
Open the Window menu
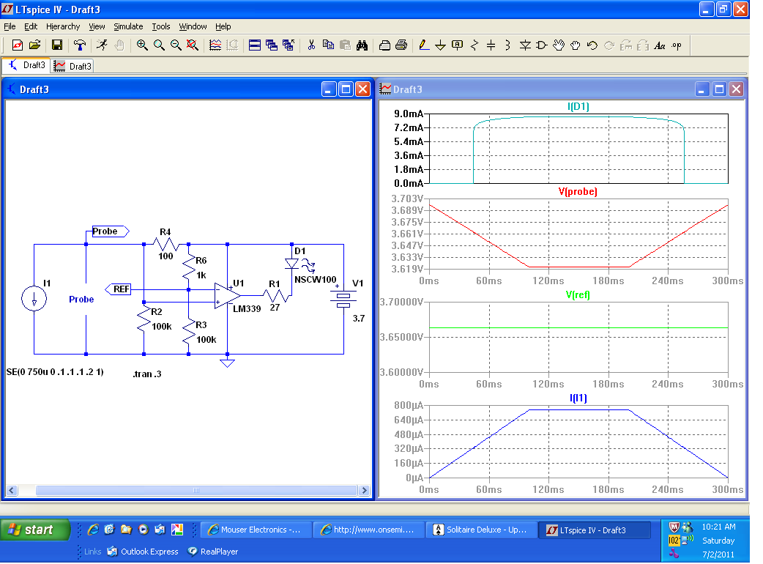(x=193, y=26)
